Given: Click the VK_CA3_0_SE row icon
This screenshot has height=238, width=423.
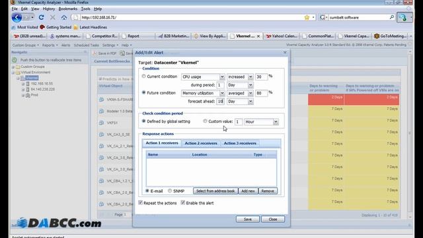Looking at the screenshot, I should click(101, 134).
